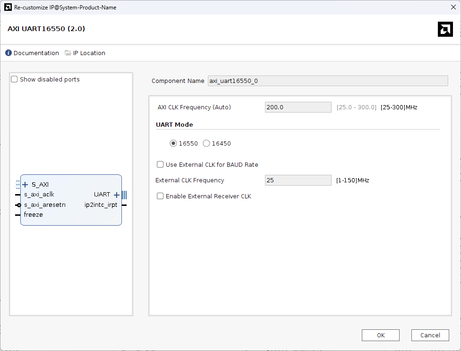Image resolution: width=461 pixels, height=351 pixels.
Task: Expand the UART interface plus icon
Action: pyautogui.click(x=117, y=195)
